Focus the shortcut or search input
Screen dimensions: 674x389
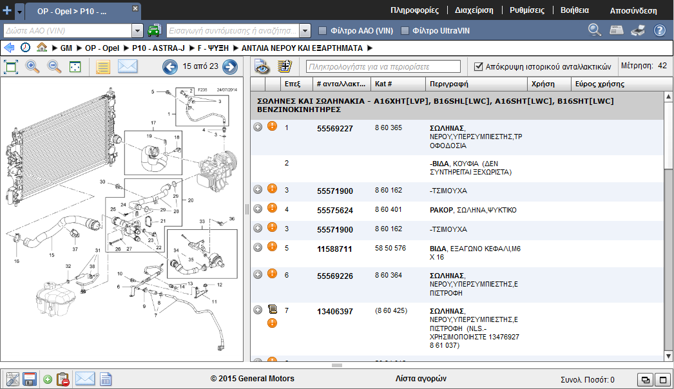(233, 30)
